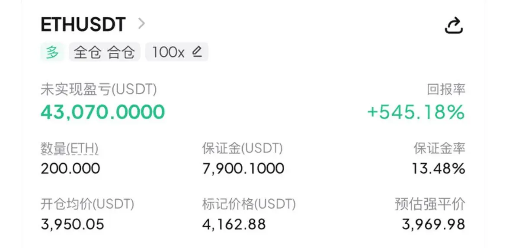Select the mark price value 4,162.88
Image resolution: width=506 pixels, height=248 pixels.
pyautogui.click(x=234, y=224)
